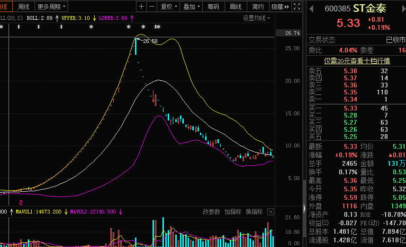Click MAVOL1:14673.200 volume label
The width and height of the screenshot is (406, 247).
coord(38,212)
